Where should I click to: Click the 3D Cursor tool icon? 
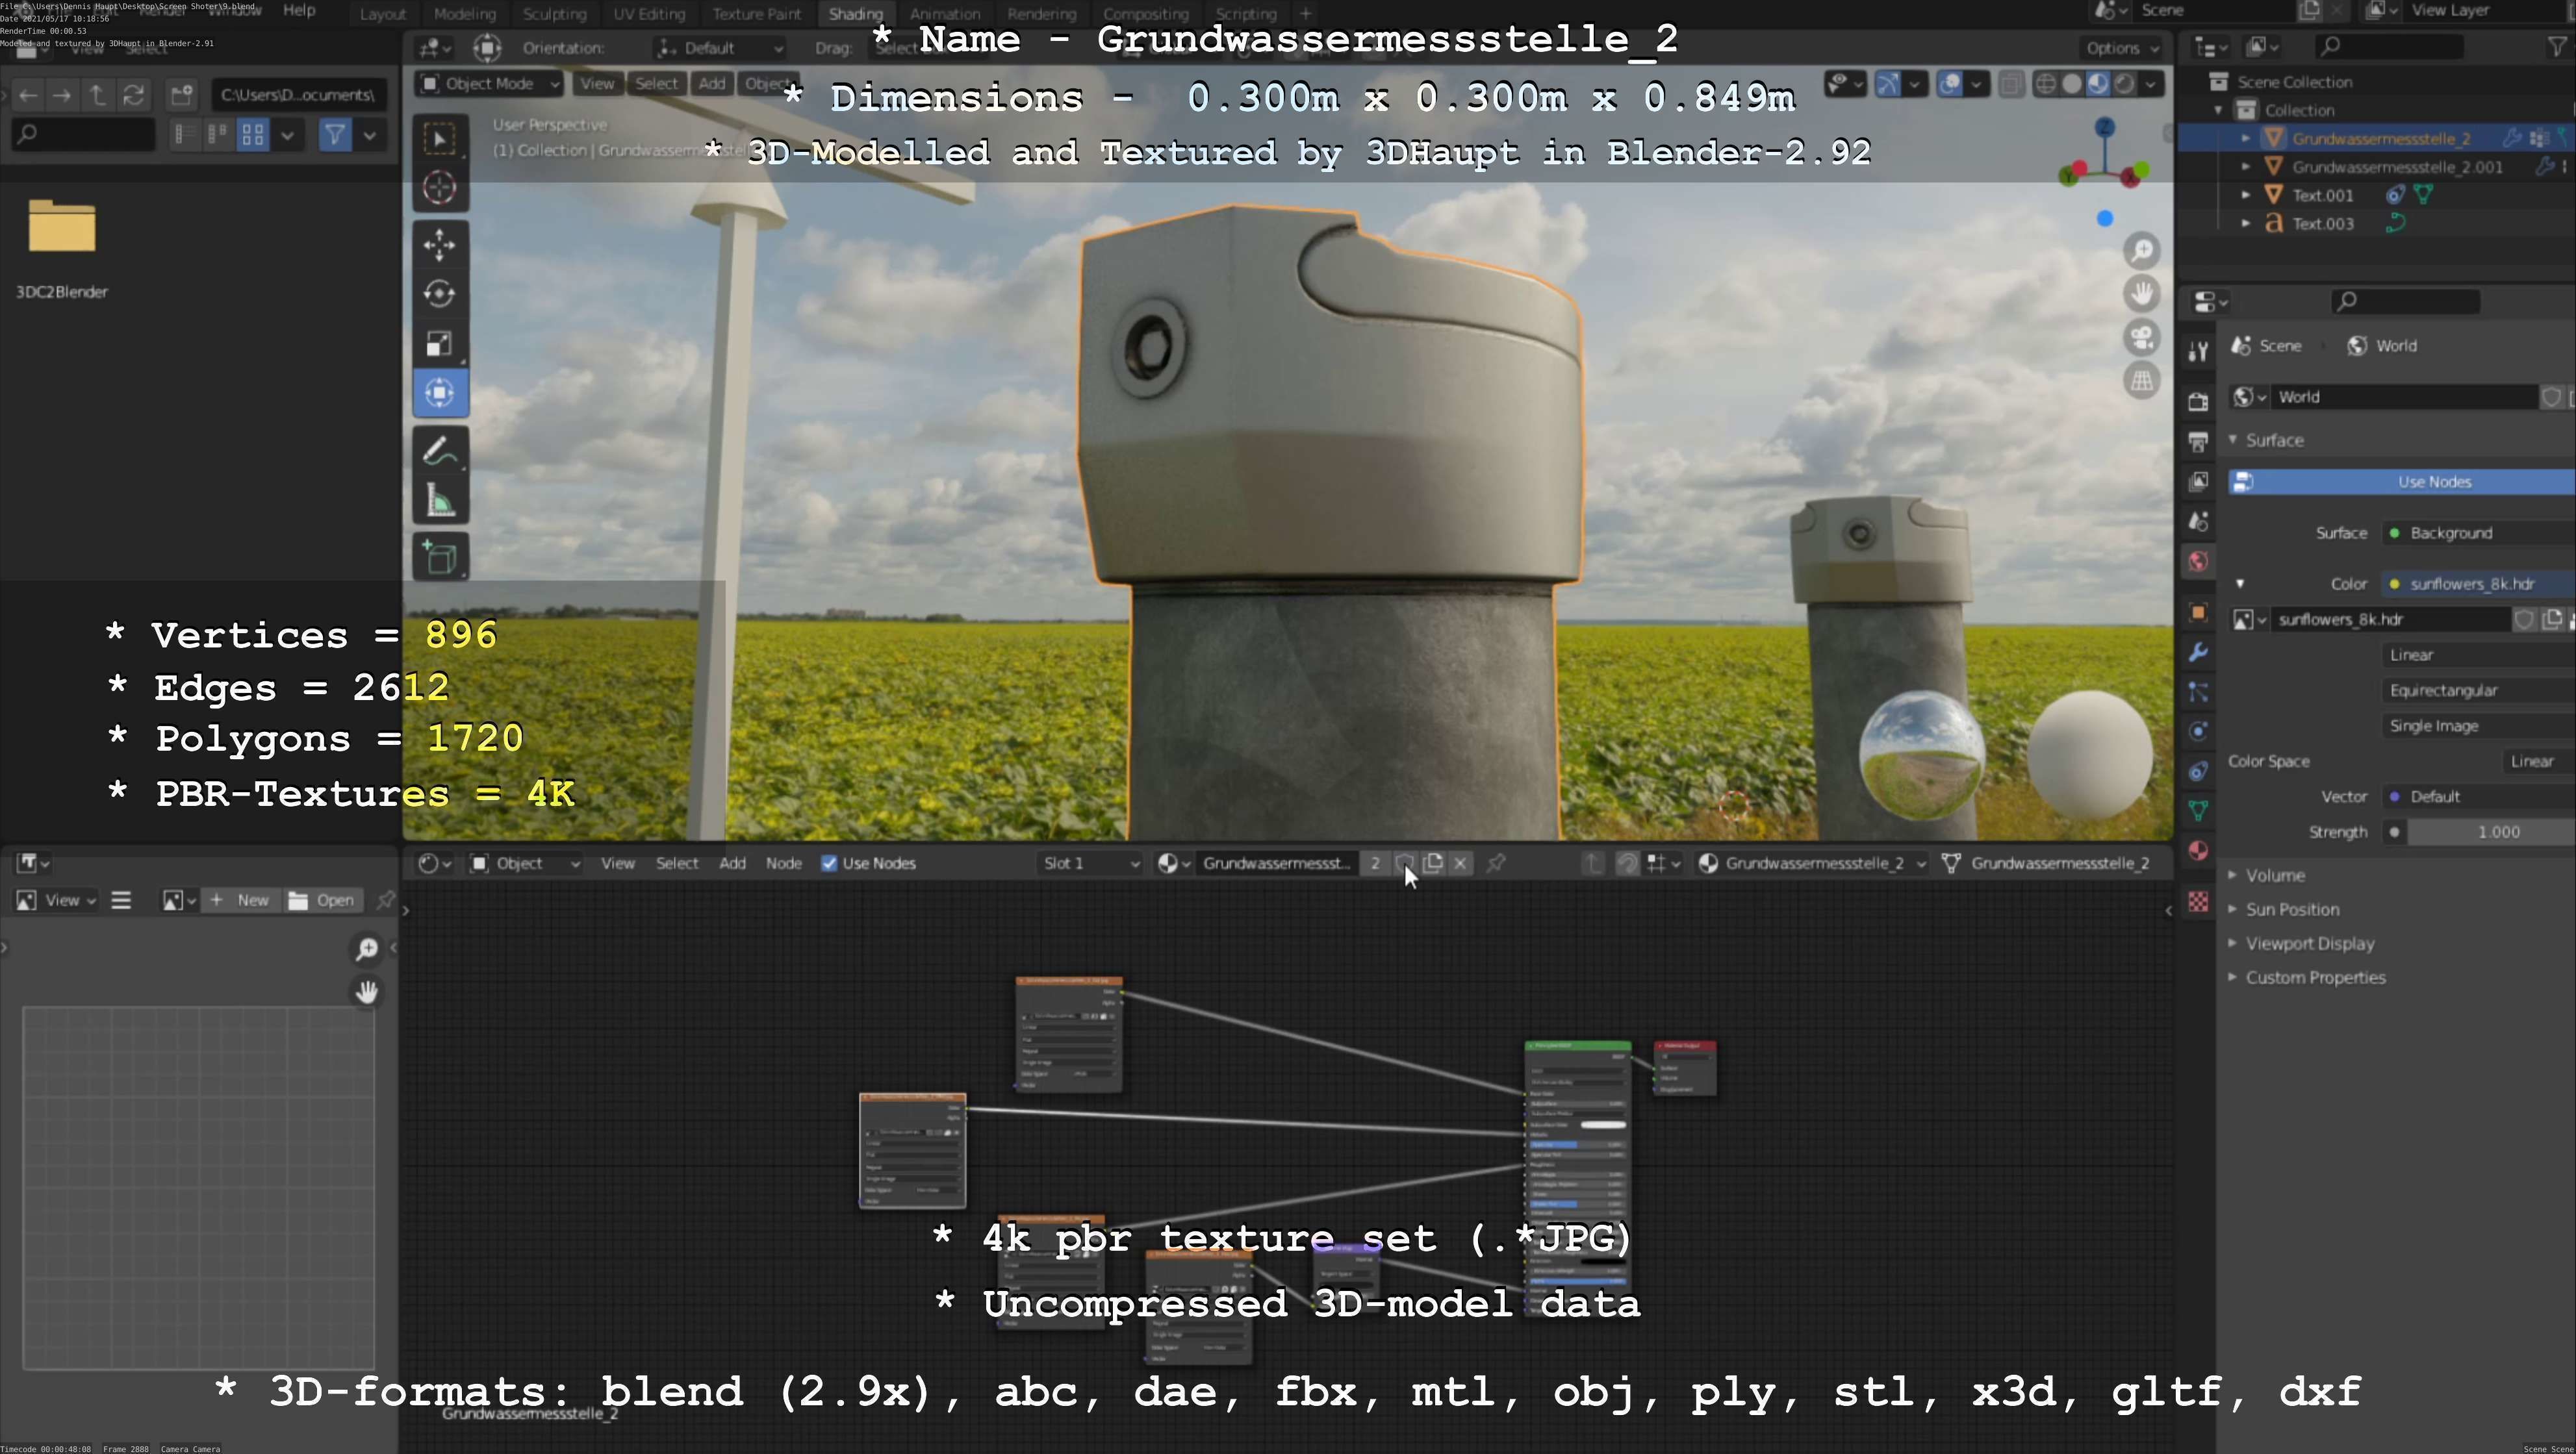click(439, 188)
